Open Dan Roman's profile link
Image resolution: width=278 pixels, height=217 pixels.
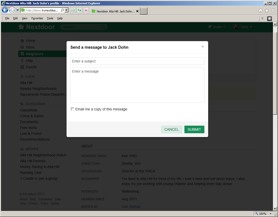[131, 207]
